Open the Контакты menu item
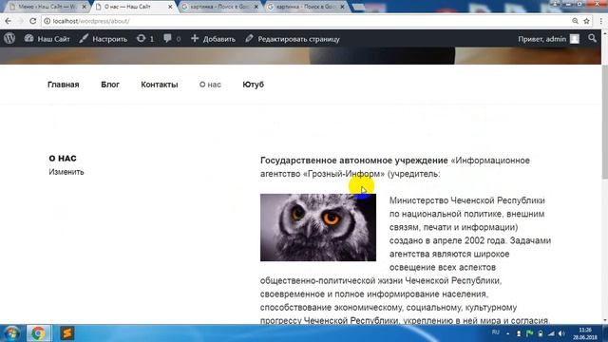 160,85
